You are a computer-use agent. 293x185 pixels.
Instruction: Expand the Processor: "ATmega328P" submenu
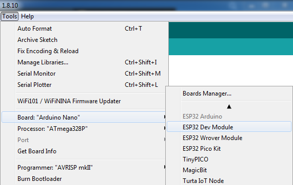point(84,129)
